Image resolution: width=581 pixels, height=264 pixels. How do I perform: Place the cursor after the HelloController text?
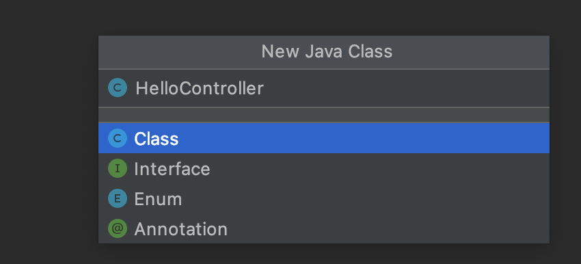pyautogui.click(x=265, y=88)
